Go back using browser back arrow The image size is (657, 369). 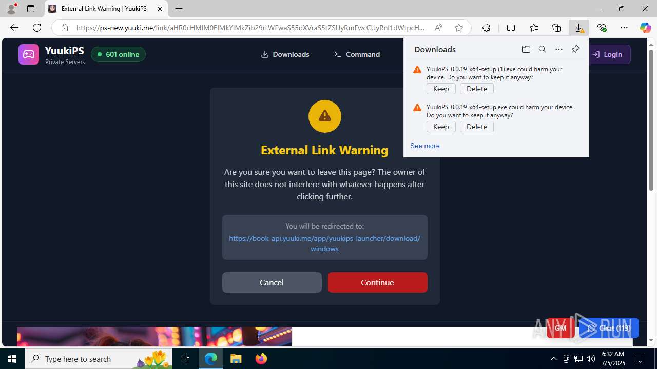[14, 28]
